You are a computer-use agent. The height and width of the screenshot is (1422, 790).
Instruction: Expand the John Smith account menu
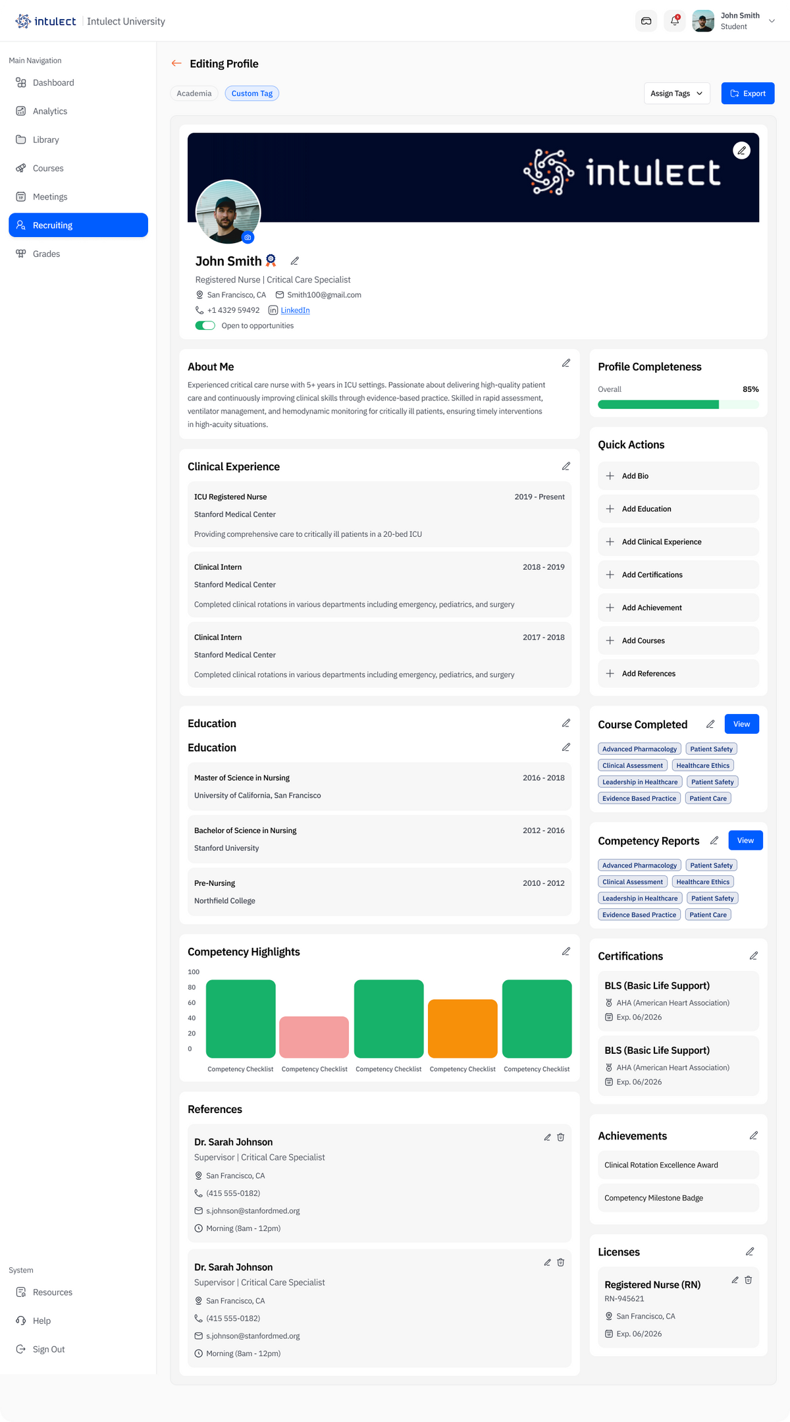(x=772, y=21)
